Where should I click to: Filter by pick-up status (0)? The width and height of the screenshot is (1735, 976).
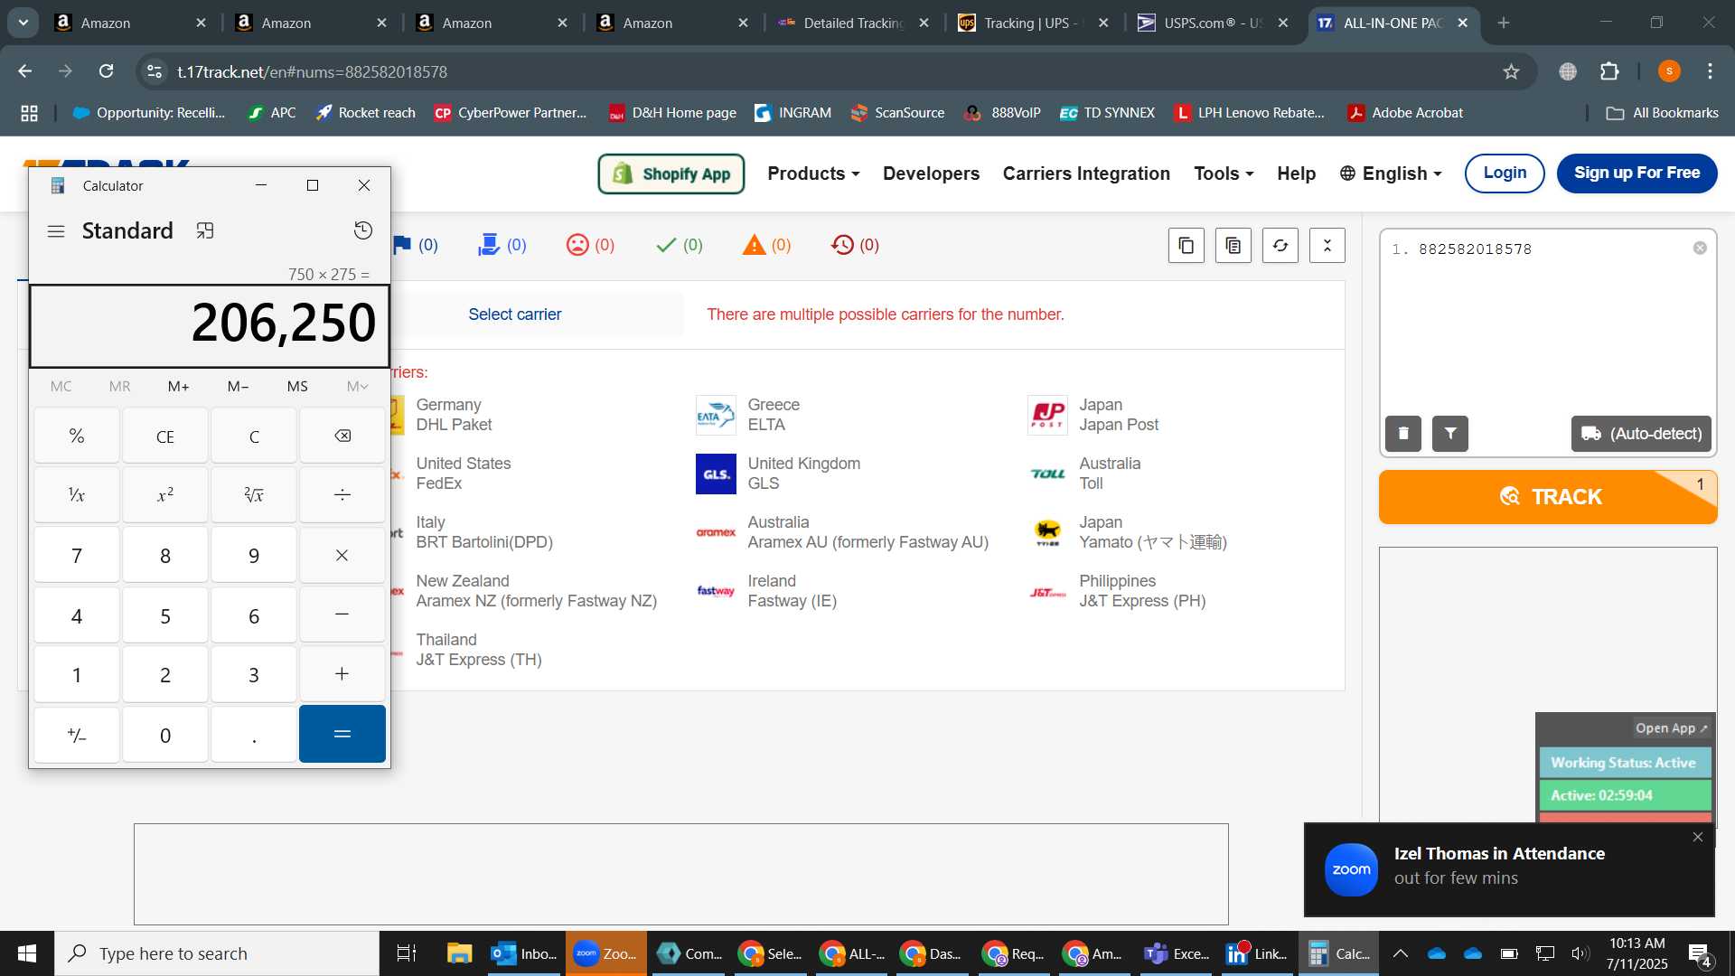pos(502,245)
